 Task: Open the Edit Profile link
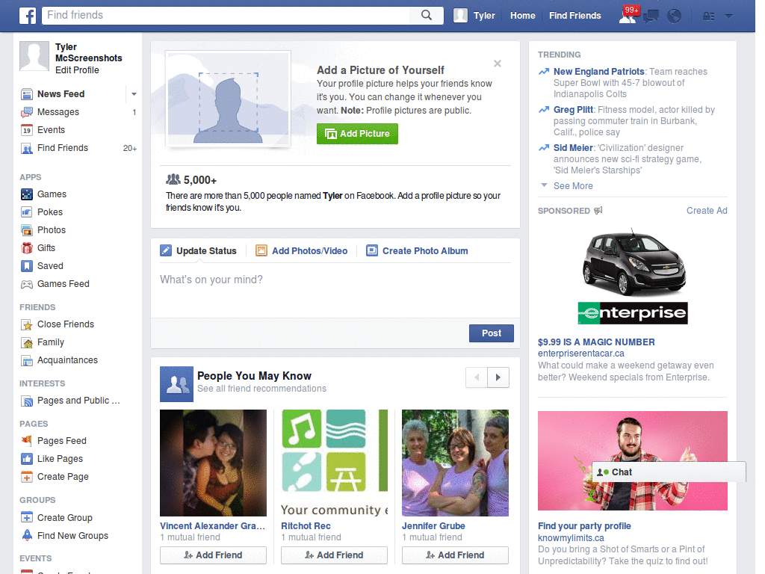(x=77, y=70)
